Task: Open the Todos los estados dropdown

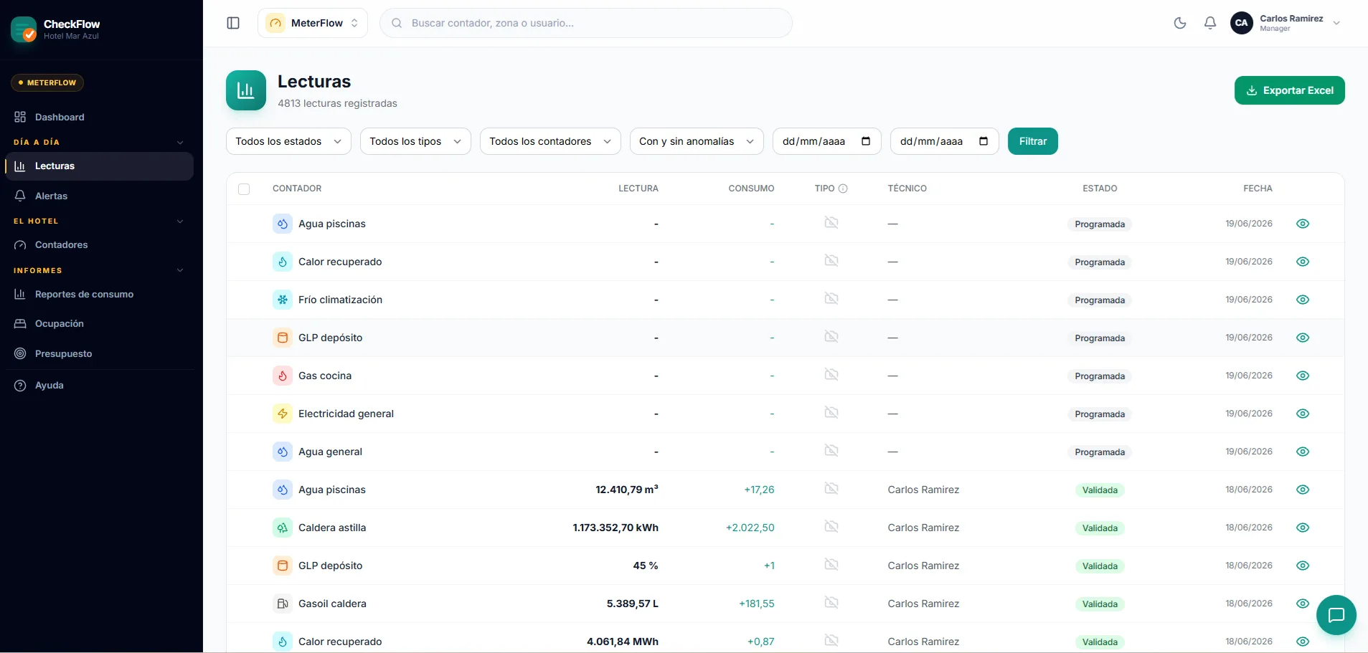Action: [x=288, y=141]
